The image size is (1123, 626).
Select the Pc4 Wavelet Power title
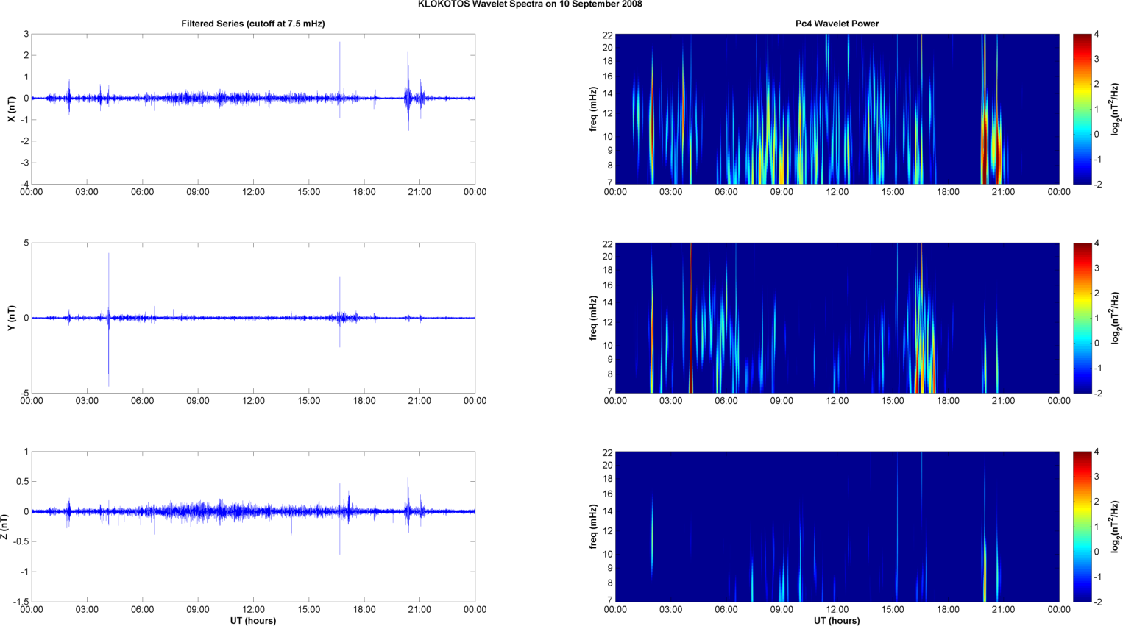(837, 24)
